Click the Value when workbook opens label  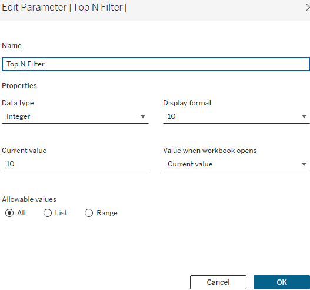pos(210,151)
